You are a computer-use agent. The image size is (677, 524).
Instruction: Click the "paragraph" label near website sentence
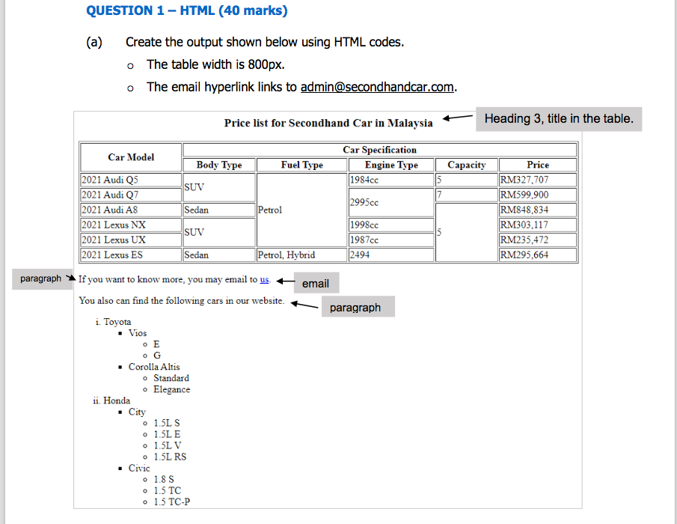click(x=358, y=307)
